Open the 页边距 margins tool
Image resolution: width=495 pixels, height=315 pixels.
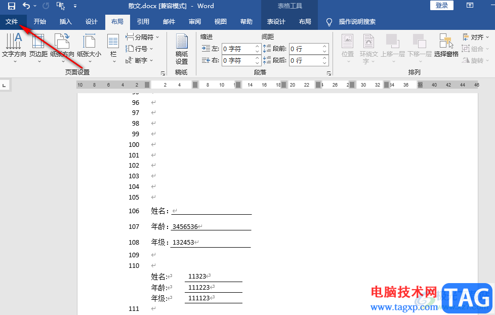(x=38, y=48)
